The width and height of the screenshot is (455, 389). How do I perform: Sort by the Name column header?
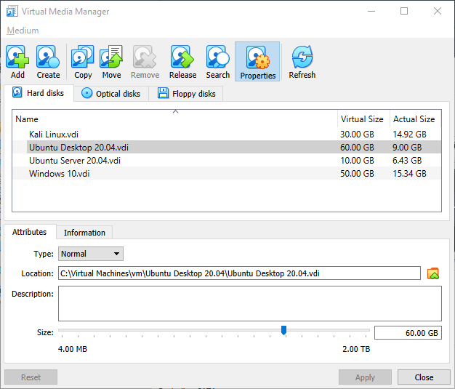175,119
